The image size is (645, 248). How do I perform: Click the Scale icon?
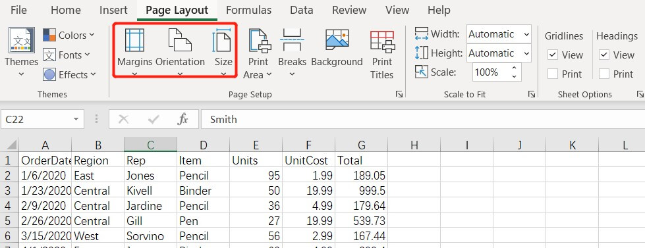[x=422, y=72]
